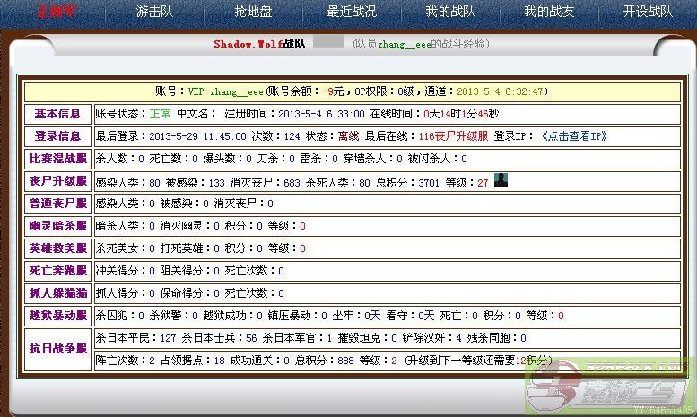Click the 幽灵暗杀服 row label
This screenshot has width=697, height=417.
(57, 226)
